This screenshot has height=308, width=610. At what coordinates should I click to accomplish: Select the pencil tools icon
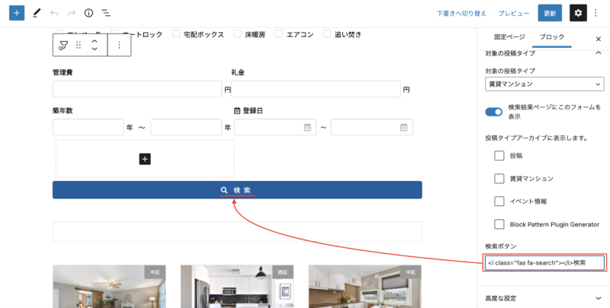pos(35,13)
